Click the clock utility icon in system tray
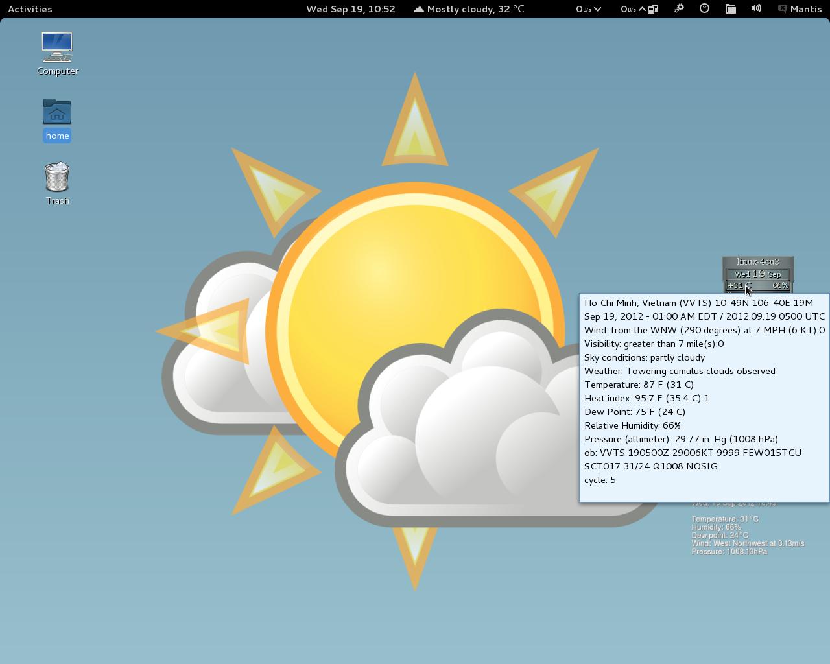 [704, 9]
